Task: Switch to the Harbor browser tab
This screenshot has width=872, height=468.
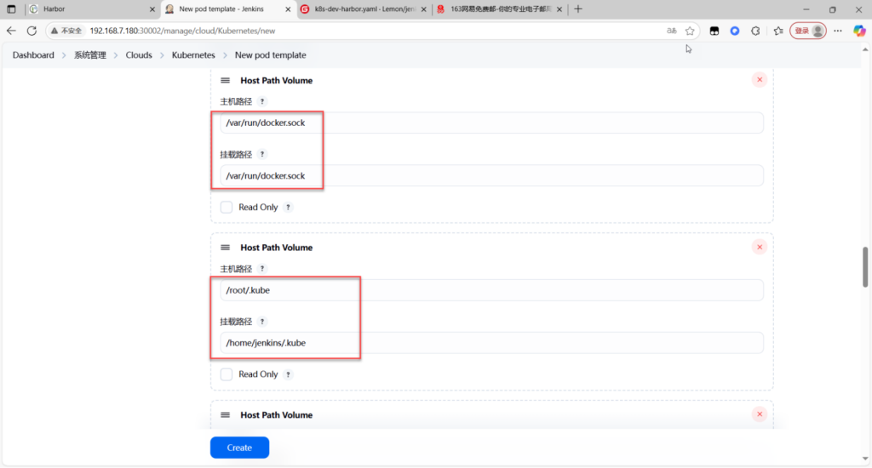Action: (x=85, y=9)
